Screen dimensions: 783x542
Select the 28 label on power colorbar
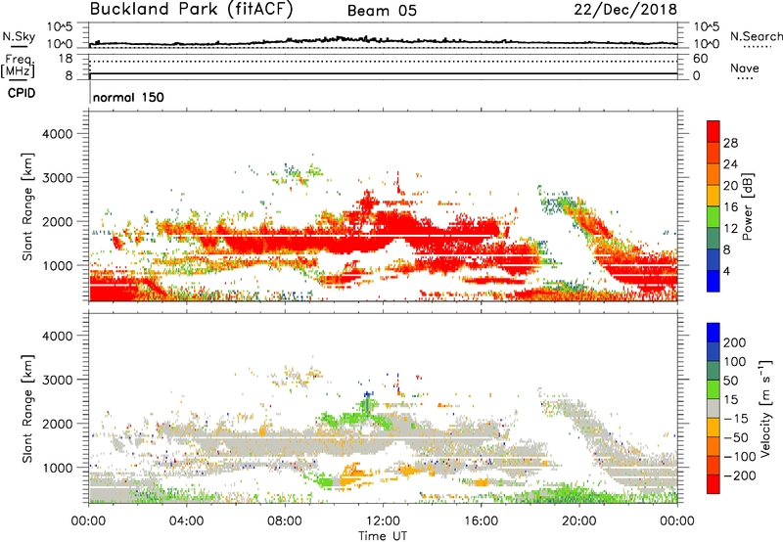coord(730,143)
